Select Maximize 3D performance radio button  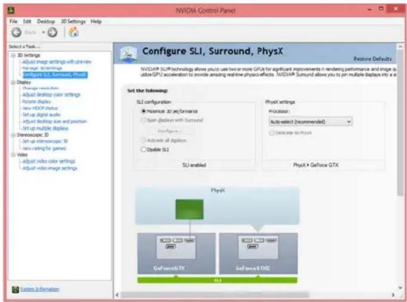pyautogui.click(x=143, y=111)
